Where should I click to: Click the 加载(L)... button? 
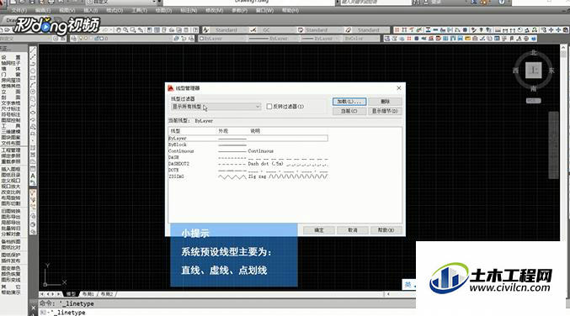coord(349,102)
